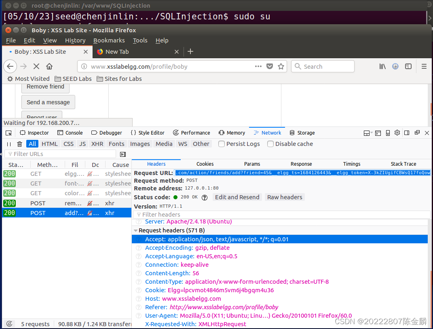Filter network requests by XHR
The image size is (433, 329).
(97, 144)
